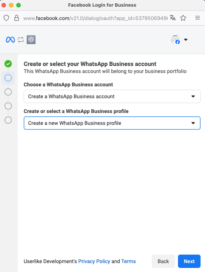Select the fourth step circle in the sidebar

point(8,106)
